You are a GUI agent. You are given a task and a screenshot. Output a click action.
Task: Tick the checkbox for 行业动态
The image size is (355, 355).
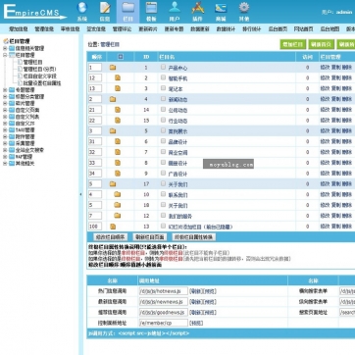tap(163, 120)
